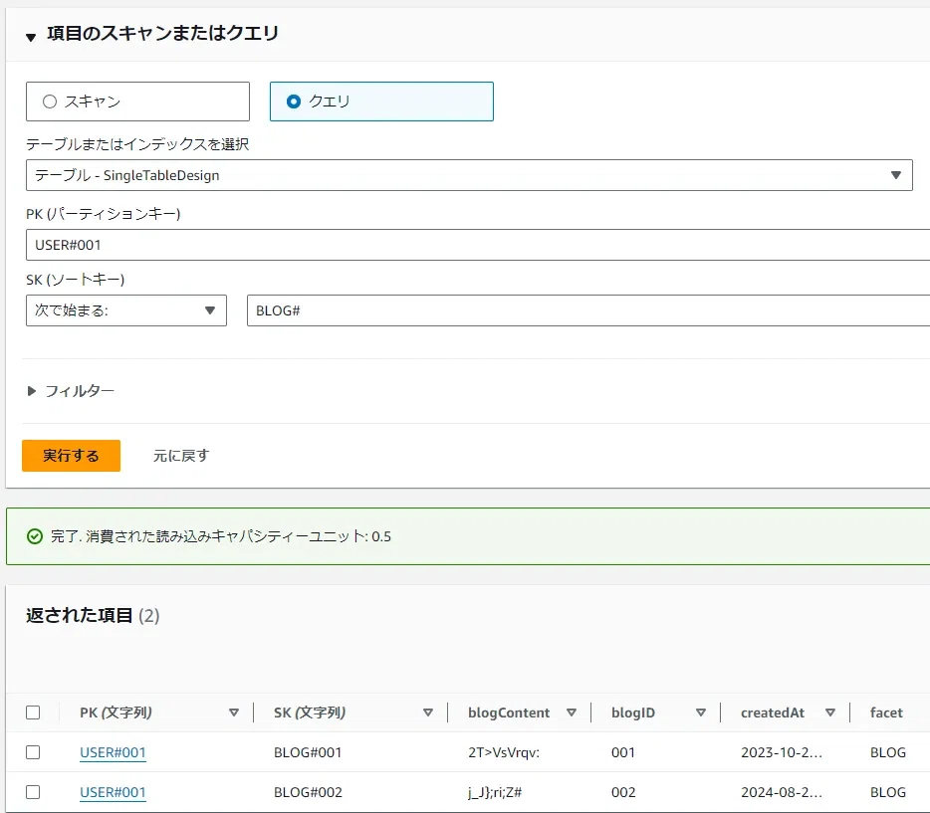Click the BLOG#001 sort key cell

point(308,752)
